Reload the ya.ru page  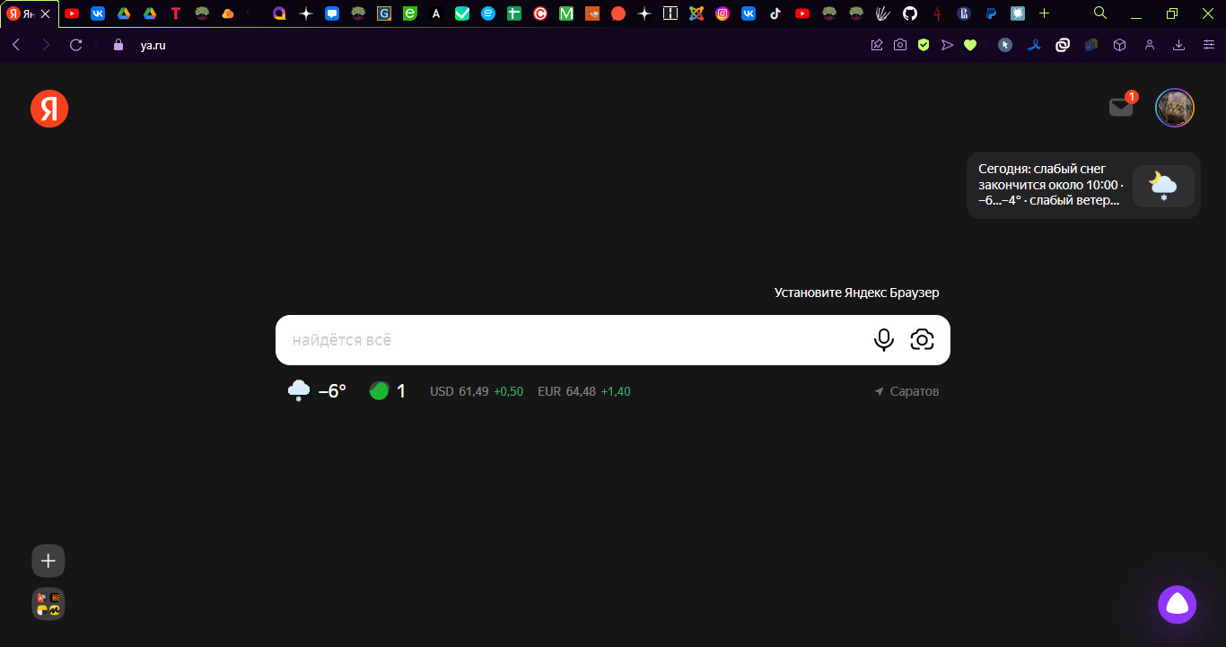(x=75, y=45)
